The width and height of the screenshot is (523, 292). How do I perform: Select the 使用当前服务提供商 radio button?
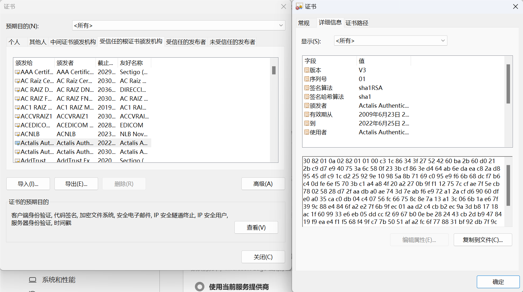[x=200, y=287]
